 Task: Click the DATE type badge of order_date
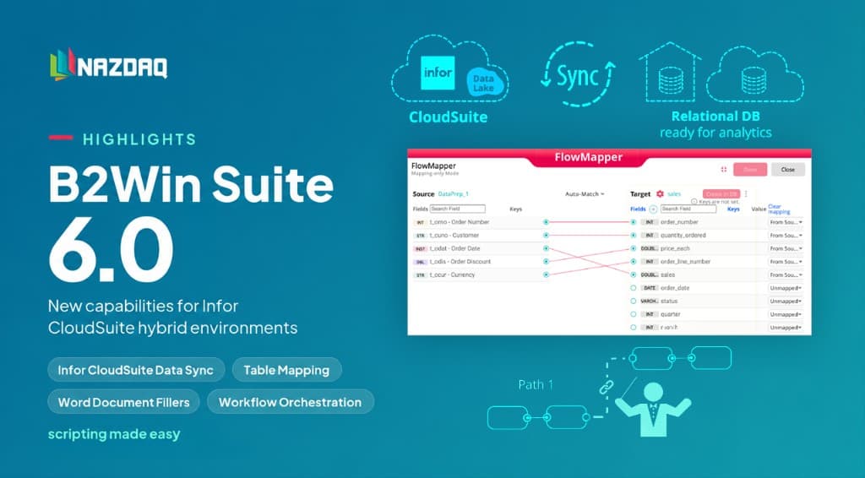point(650,288)
